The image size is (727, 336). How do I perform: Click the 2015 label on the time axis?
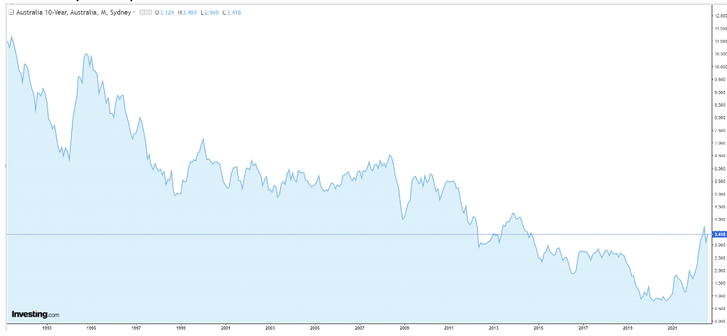(538, 327)
